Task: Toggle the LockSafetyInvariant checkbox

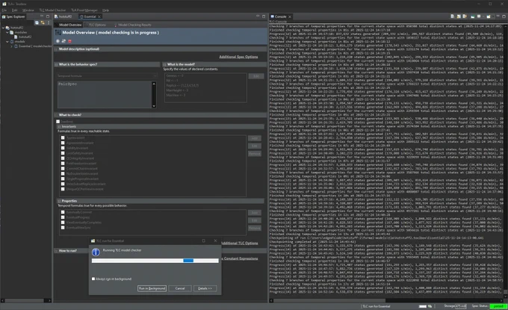Action: point(63,153)
